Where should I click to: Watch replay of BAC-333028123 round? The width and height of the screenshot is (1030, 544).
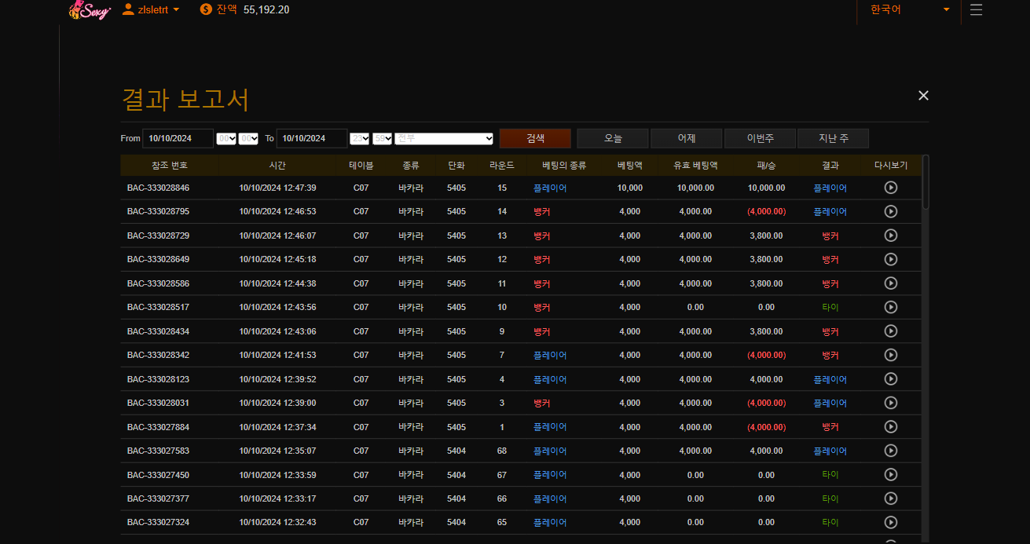coord(890,379)
